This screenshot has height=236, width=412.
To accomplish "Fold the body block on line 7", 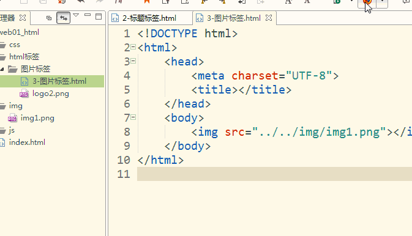I will pos(133,117).
